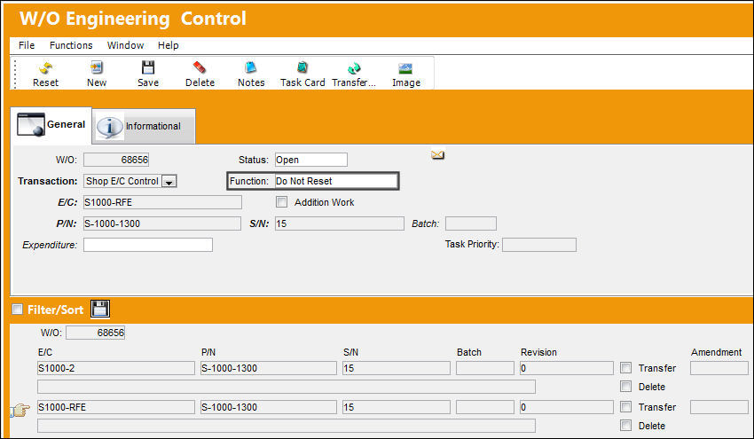Select P/N cell in the S1000-2 row
Viewport: 754px width, 439px height.
click(x=268, y=368)
